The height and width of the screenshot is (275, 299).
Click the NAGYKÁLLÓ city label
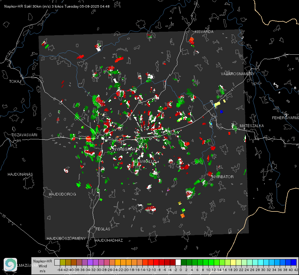click(x=145, y=161)
